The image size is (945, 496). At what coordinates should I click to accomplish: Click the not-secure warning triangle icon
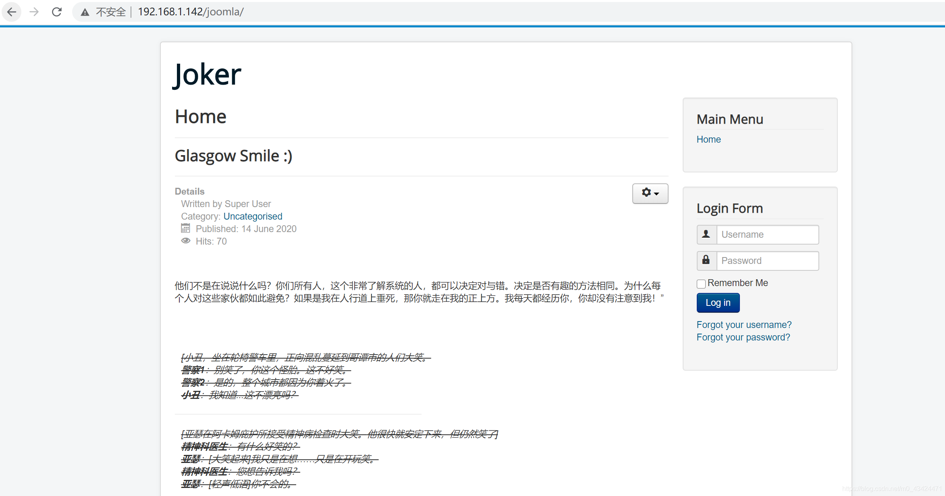pyautogui.click(x=85, y=12)
